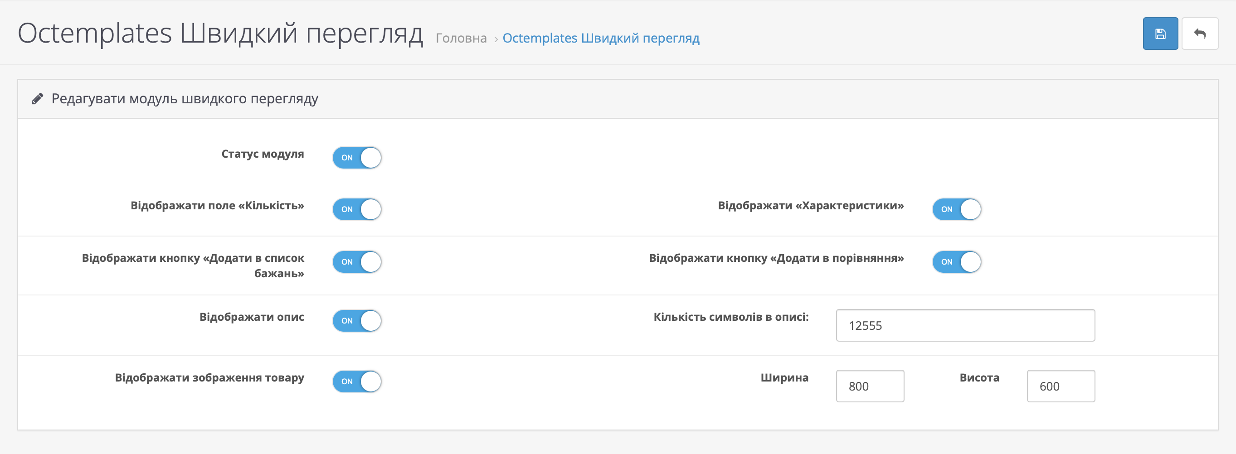Click the blue save floppy disk icon
This screenshot has width=1236, height=454.
click(1160, 34)
